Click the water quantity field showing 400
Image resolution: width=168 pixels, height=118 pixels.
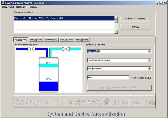pyautogui.click(x=108, y=78)
